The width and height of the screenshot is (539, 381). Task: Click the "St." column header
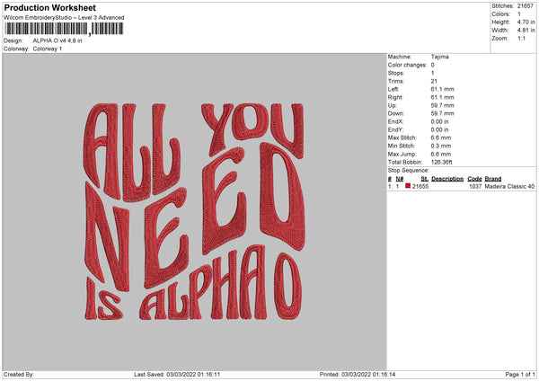pos(425,179)
